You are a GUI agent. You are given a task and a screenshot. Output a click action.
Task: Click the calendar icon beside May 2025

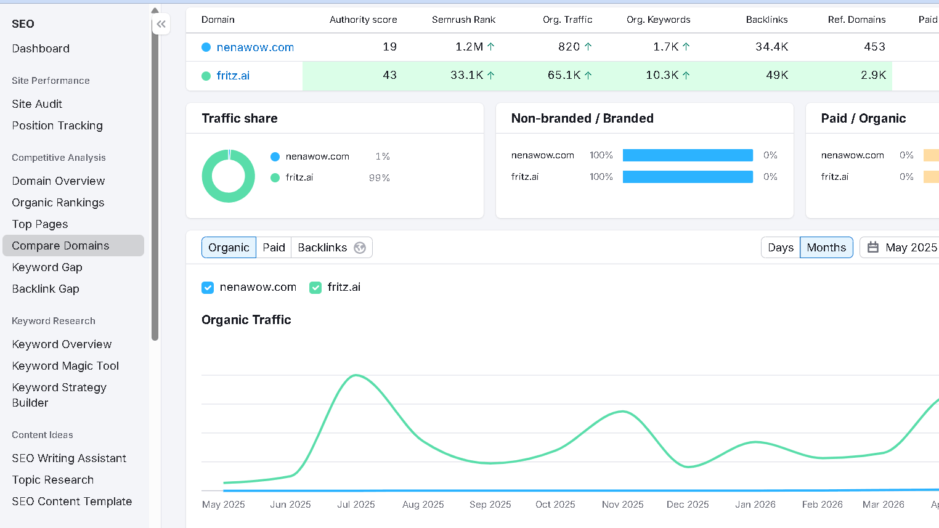tap(872, 247)
